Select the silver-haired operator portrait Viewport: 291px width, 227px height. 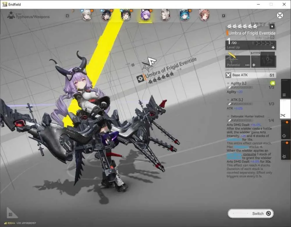tap(165, 15)
